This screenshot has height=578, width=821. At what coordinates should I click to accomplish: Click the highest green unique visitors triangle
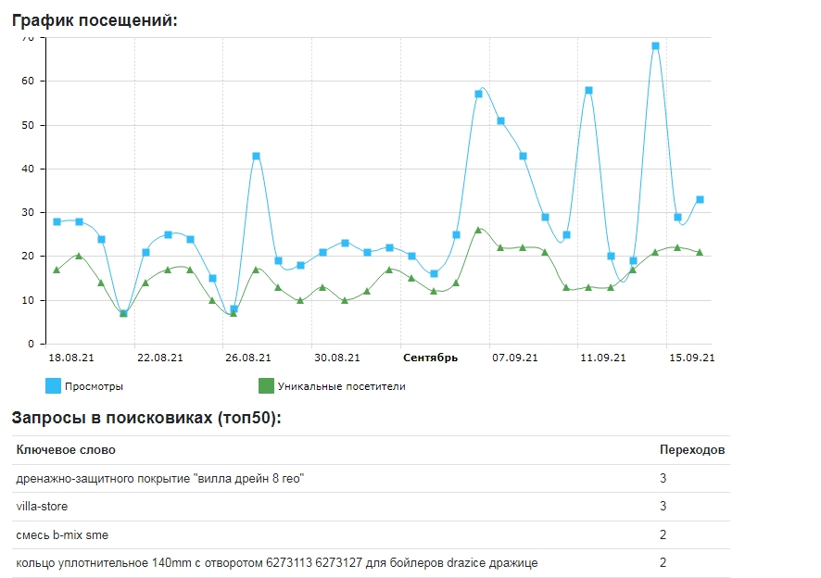478,230
